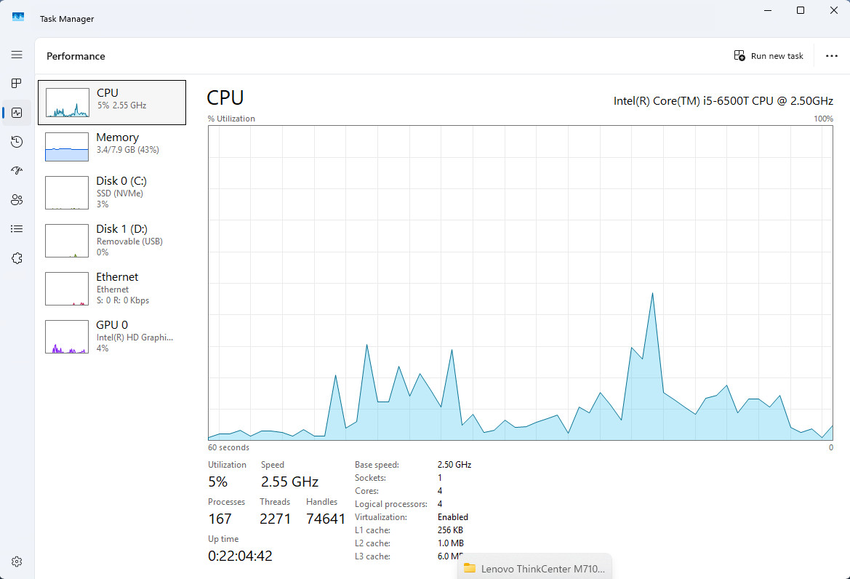
Task: Minimize the Task Manager window
Action: point(768,10)
